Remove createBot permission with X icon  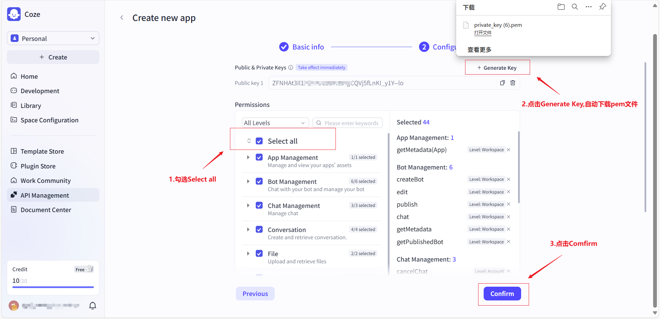(508, 179)
